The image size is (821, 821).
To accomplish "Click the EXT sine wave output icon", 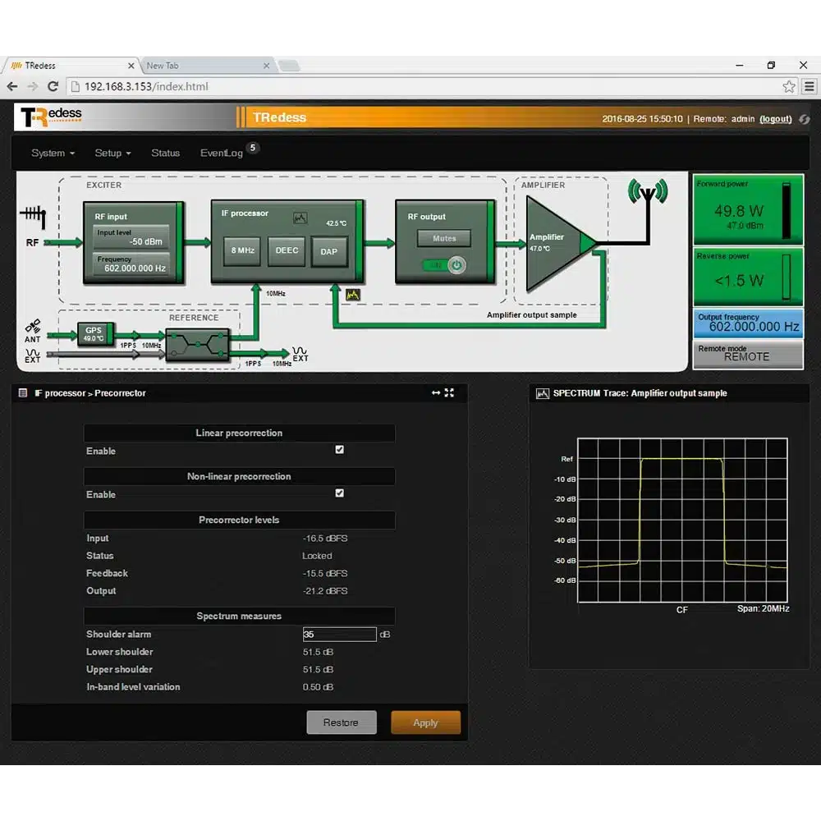I will click(x=300, y=354).
